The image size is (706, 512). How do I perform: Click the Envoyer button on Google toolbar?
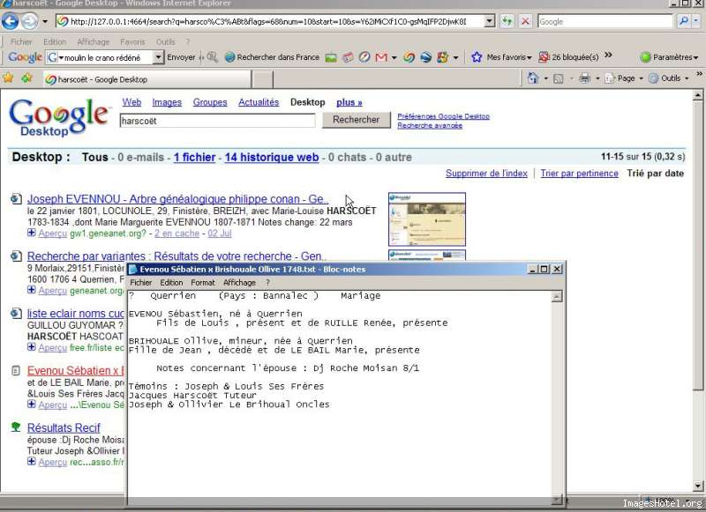181,57
